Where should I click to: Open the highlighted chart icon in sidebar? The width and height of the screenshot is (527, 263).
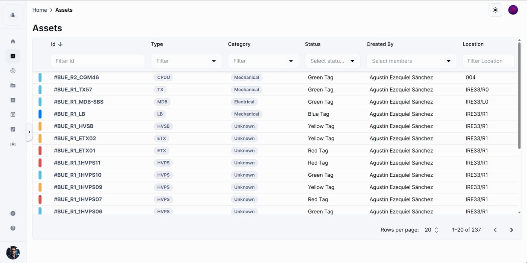(13, 56)
